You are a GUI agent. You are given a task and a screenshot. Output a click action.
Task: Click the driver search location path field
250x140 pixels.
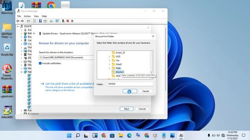pyautogui.click(x=66, y=58)
